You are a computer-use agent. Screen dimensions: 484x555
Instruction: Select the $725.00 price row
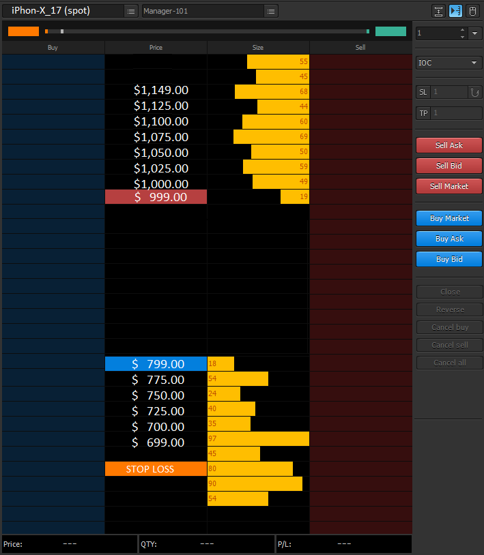coord(158,411)
